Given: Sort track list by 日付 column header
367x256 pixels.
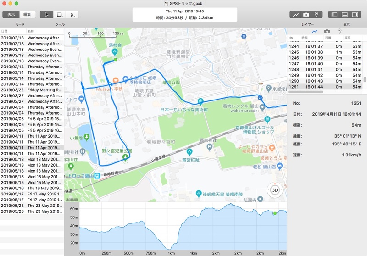Looking at the screenshot, I should (x=13, y=31).
